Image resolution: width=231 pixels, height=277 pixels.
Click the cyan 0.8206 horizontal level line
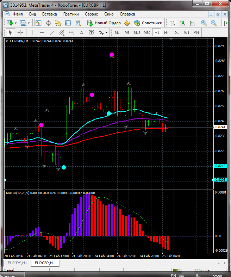click(x=106, y=180)
